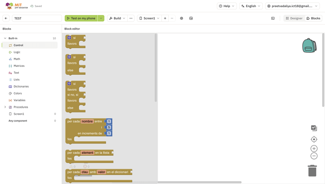Open the media gallery image icon
The width and height of the screenshot is (325, 184).
(191, 18)
